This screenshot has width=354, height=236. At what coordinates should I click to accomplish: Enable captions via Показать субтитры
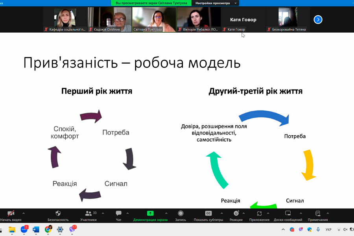click(208, 216)
